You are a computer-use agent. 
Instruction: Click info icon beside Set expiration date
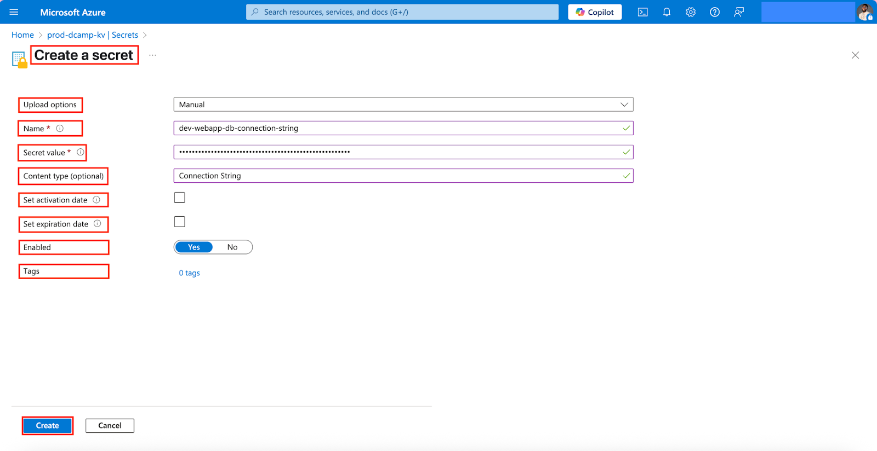pos(98,223)
